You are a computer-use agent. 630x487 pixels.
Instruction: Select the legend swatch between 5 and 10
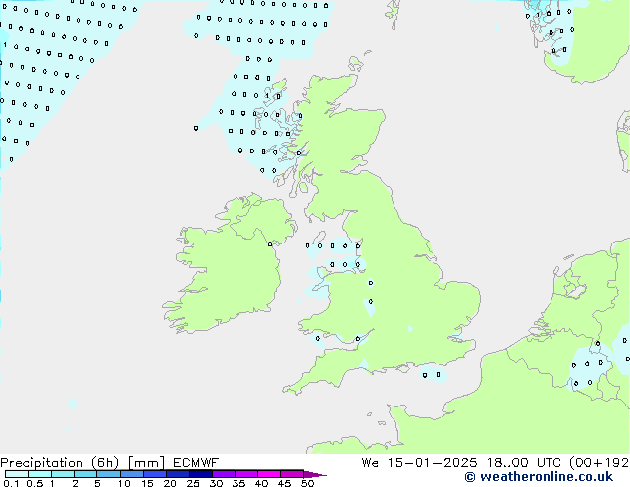(x=108, y=474)
